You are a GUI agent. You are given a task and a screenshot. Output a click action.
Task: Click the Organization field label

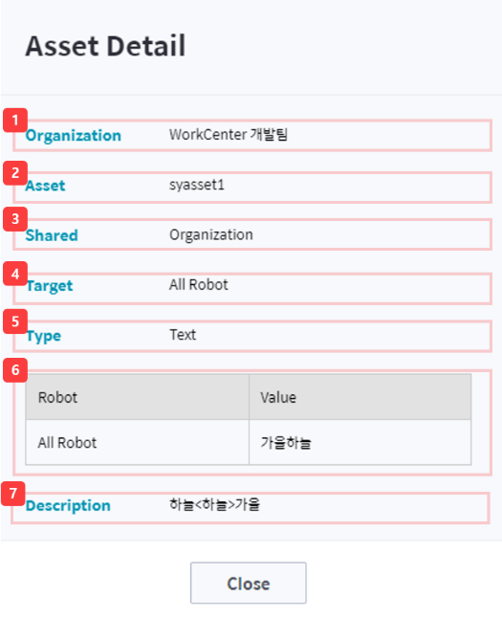pyautogui.click(x=74, y=136)
